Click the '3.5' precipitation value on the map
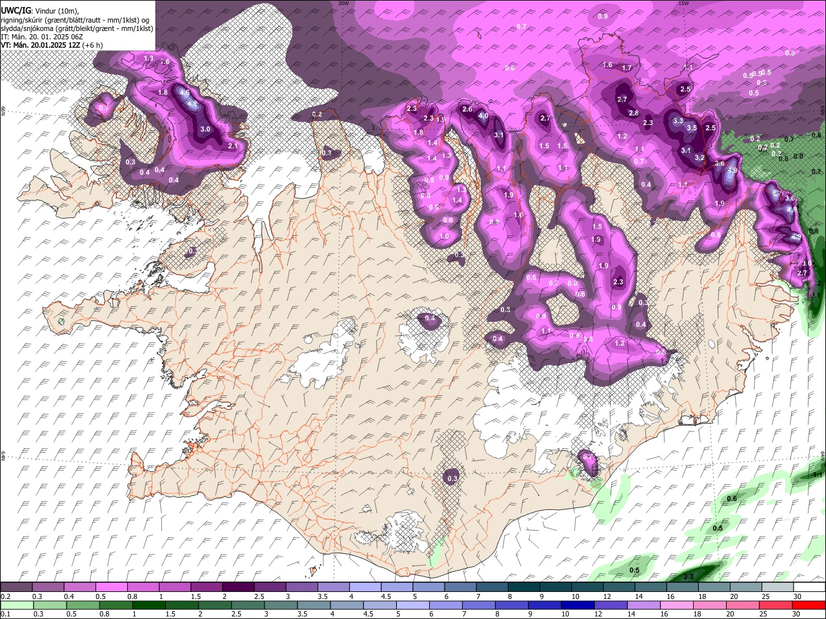This screenshot has height=619, width=826. coord(692,128)
